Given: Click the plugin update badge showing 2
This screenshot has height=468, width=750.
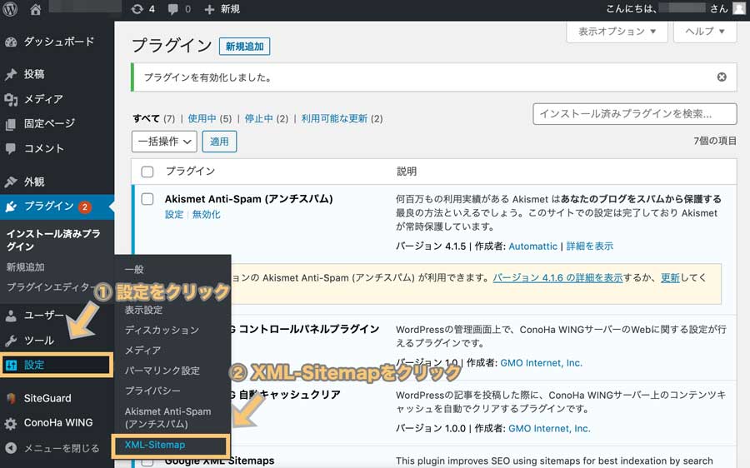Looking at the screenshot, I should click(85, 207).
